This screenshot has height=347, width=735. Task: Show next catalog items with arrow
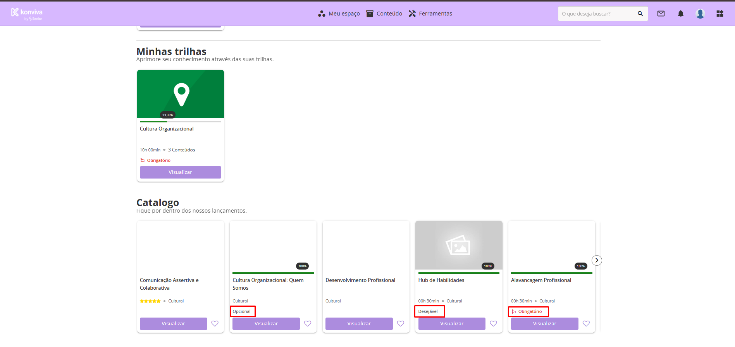(x=597, y=260)
